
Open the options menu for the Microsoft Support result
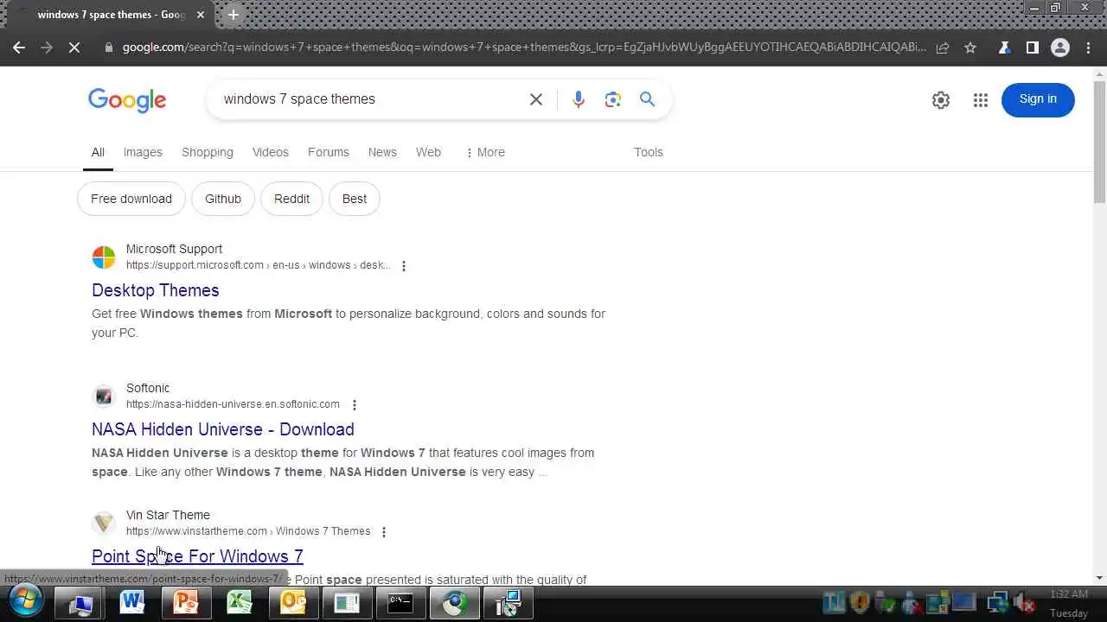[403, 266]
